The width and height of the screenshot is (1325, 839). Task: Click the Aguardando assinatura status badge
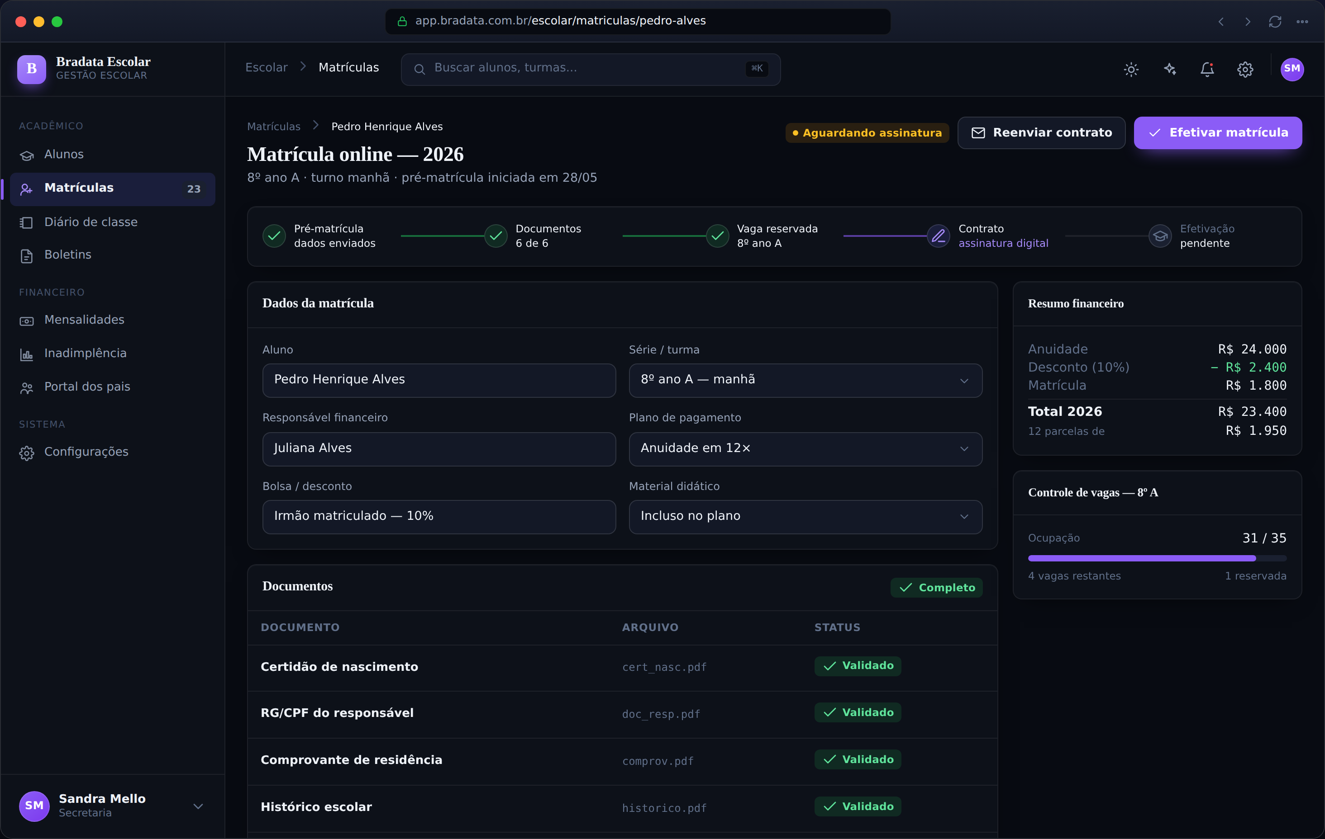(867, 132)
